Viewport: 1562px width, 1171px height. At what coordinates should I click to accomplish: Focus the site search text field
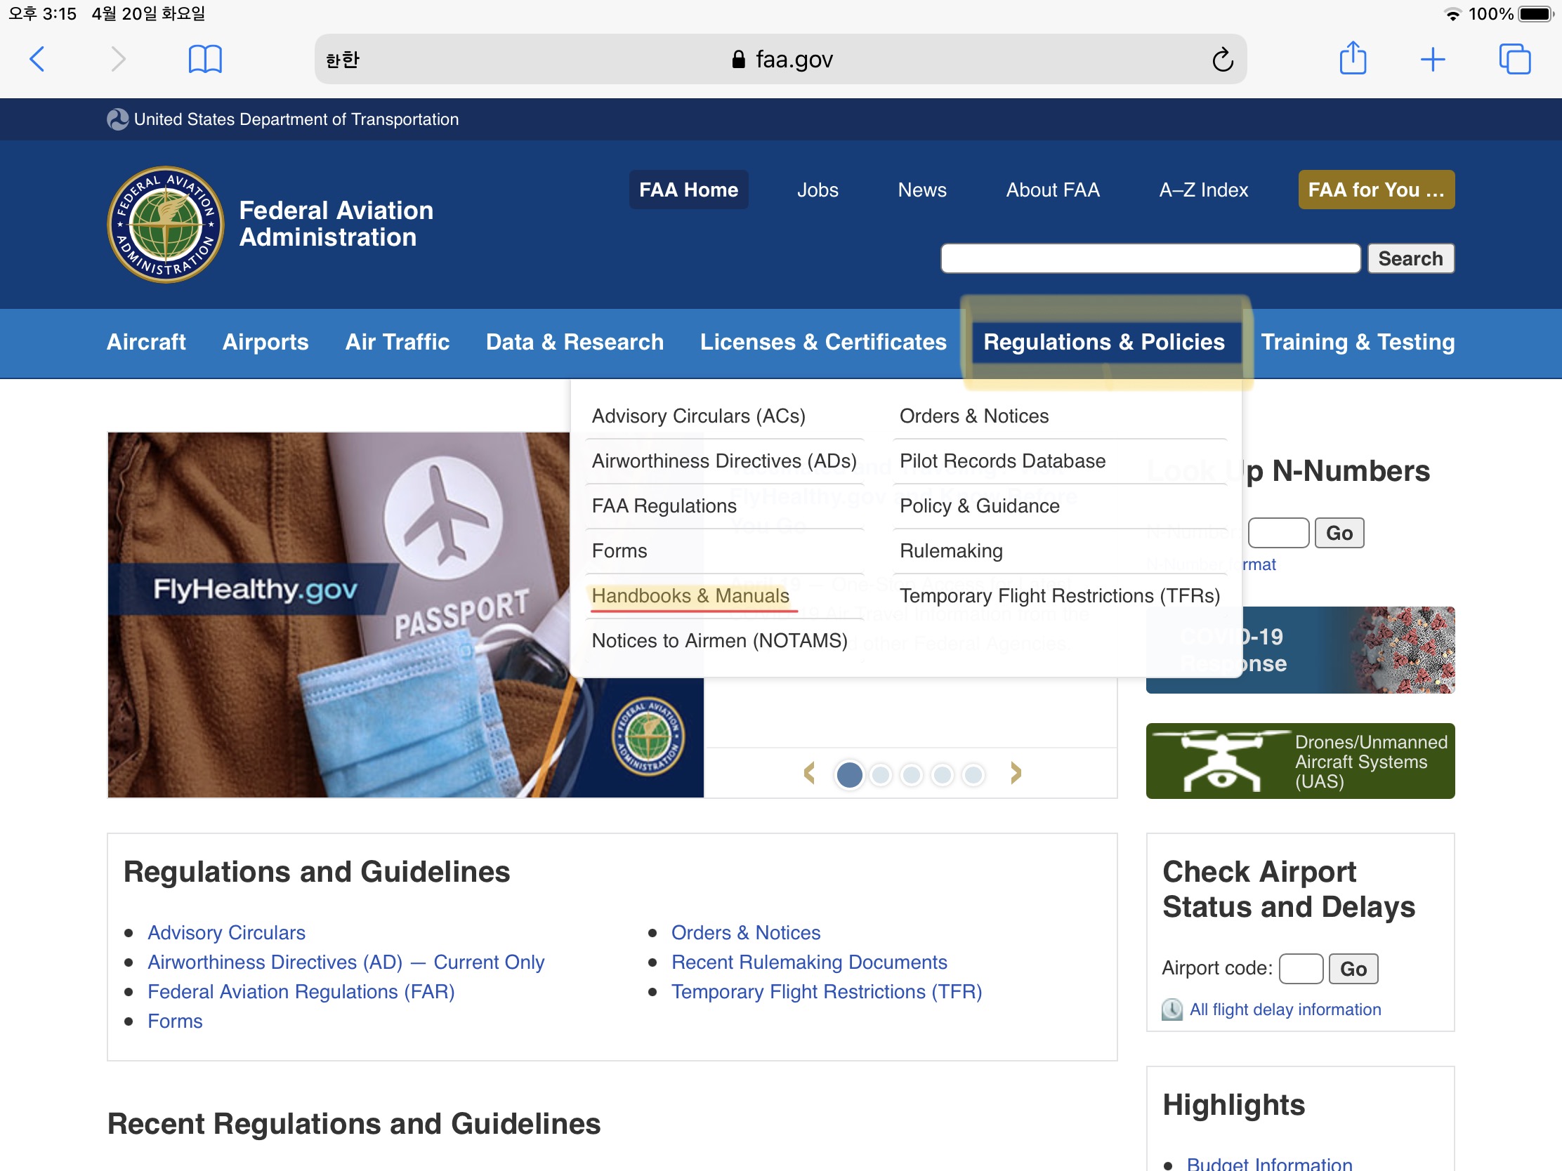[1151, 258]
